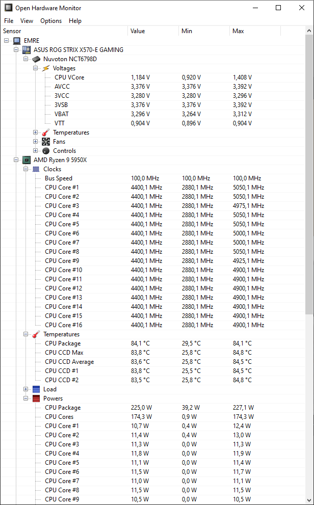Expand the Fans group

(35, 142)
